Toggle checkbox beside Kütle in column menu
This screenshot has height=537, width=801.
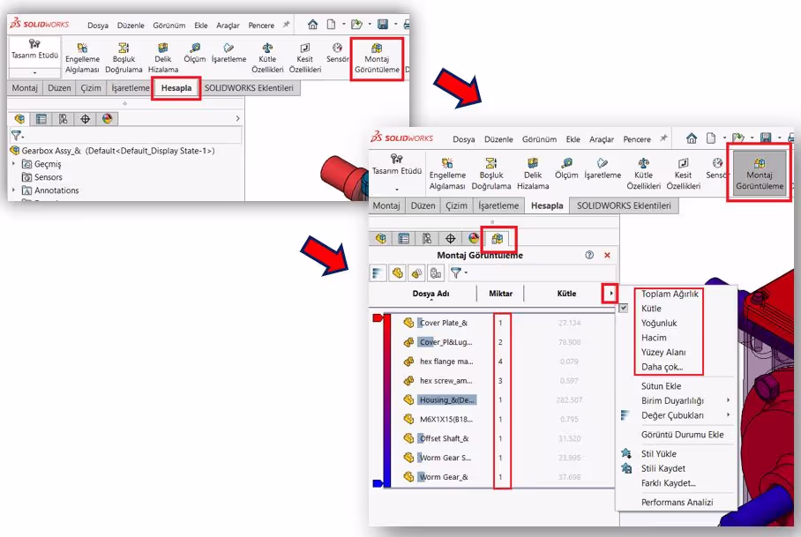[x=623, y=309]
